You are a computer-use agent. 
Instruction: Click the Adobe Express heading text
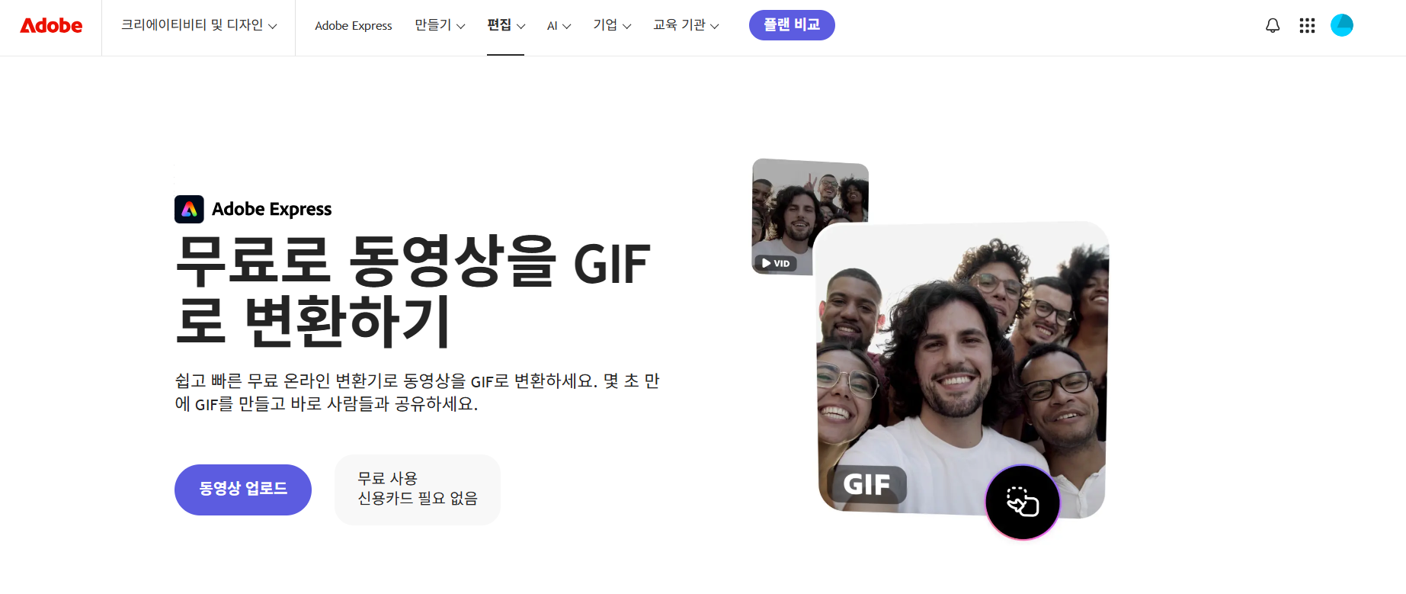(271, 209)
